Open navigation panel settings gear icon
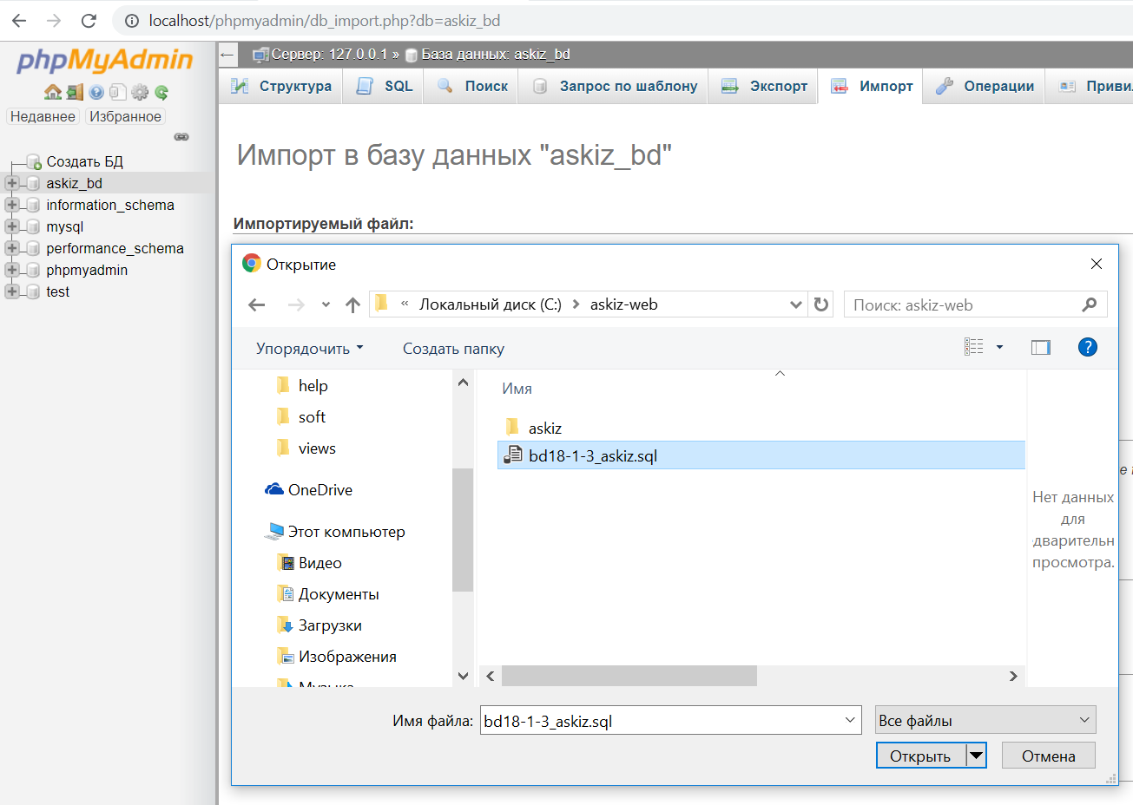Image resolution: width=1133 pixels, height=805 pixels. point(140,92)
